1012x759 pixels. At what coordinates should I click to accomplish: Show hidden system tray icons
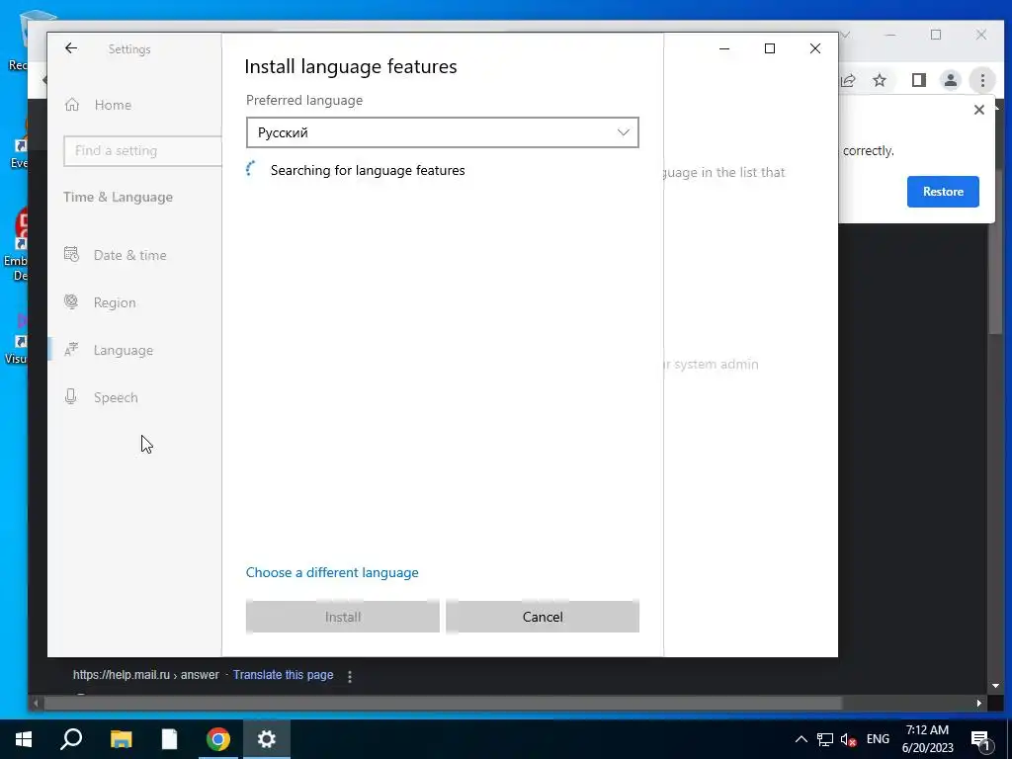coord(801,739)
